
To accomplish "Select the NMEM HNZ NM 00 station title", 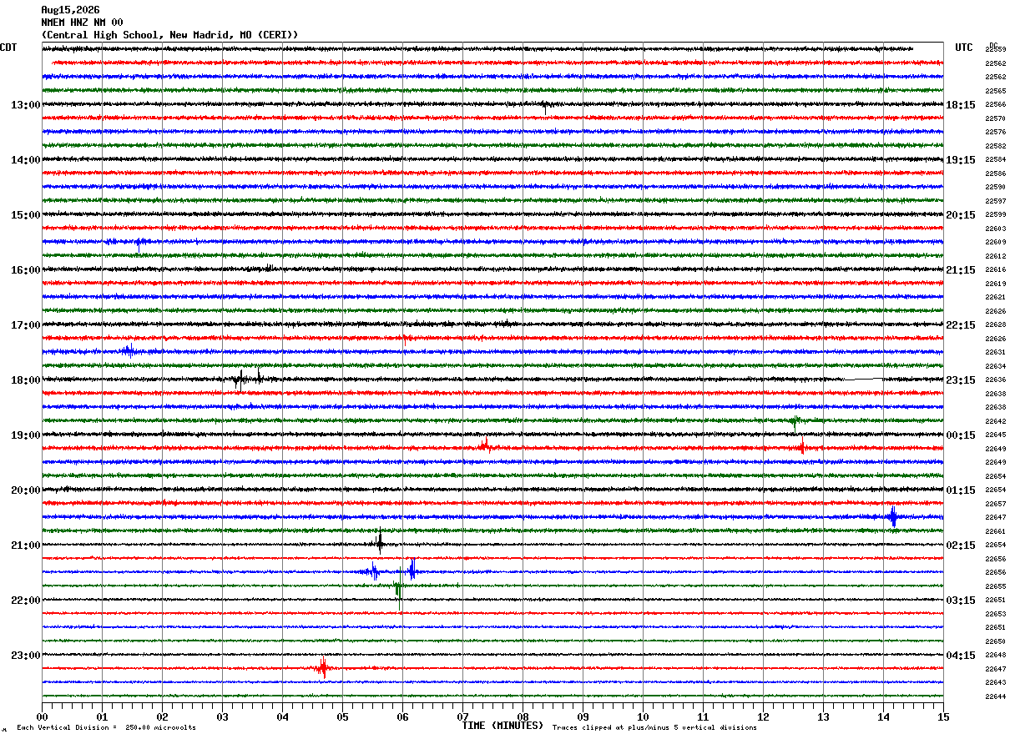I will (x=82, y=23).
